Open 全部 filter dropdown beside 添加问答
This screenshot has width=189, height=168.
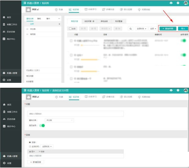[153, 29]
